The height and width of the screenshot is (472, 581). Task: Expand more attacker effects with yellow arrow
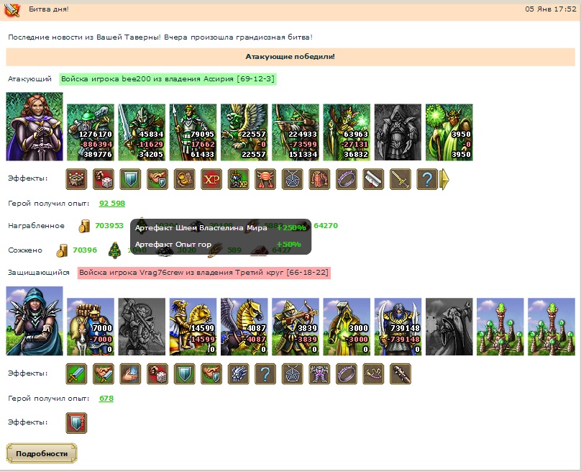pos(444,179)
